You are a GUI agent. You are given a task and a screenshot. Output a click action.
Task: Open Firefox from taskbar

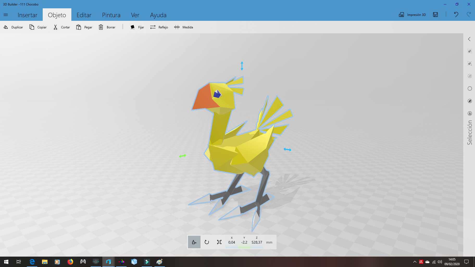pyautogui.click(x=70, y=262)
